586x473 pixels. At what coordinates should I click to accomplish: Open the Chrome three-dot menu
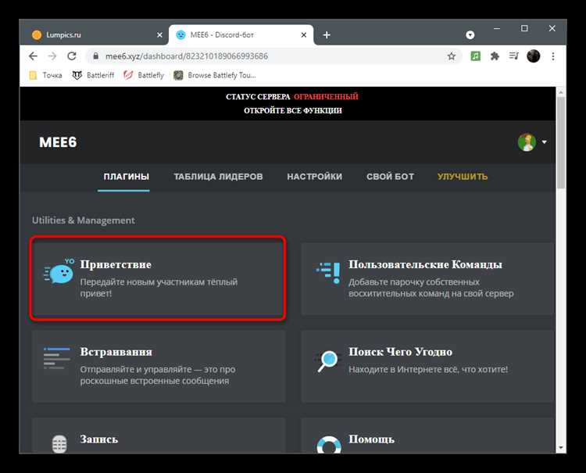553,56
